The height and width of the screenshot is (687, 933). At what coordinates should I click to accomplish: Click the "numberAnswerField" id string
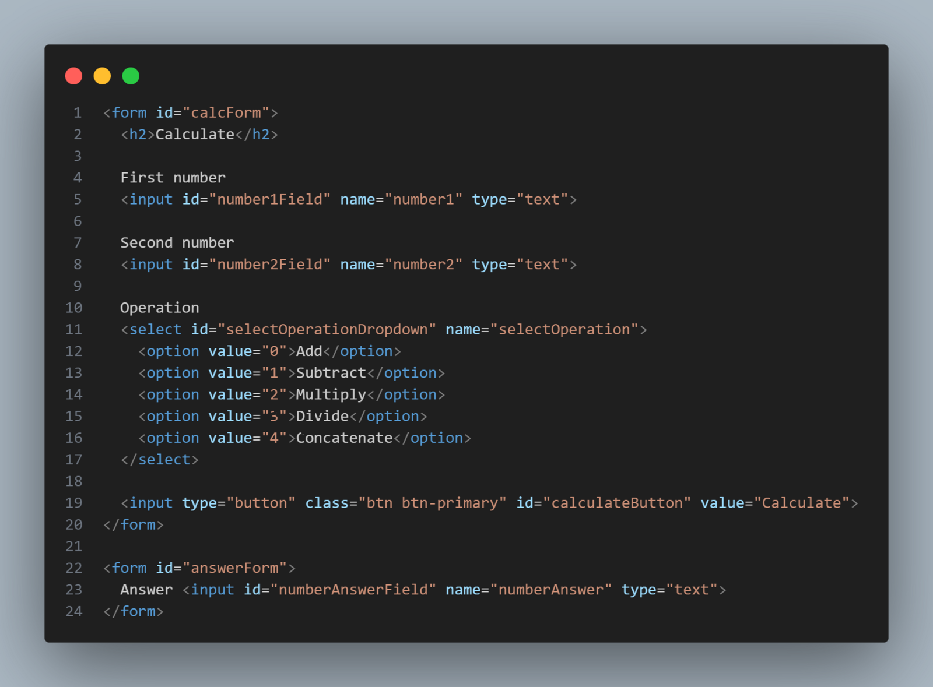tap(353, 590)
